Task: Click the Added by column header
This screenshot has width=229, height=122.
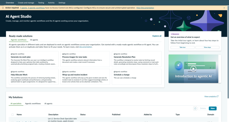Action: (148, 115)
